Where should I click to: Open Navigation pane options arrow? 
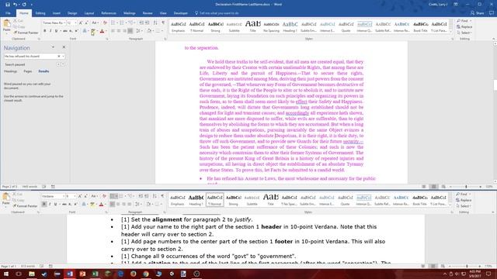[x=53, y=47]
